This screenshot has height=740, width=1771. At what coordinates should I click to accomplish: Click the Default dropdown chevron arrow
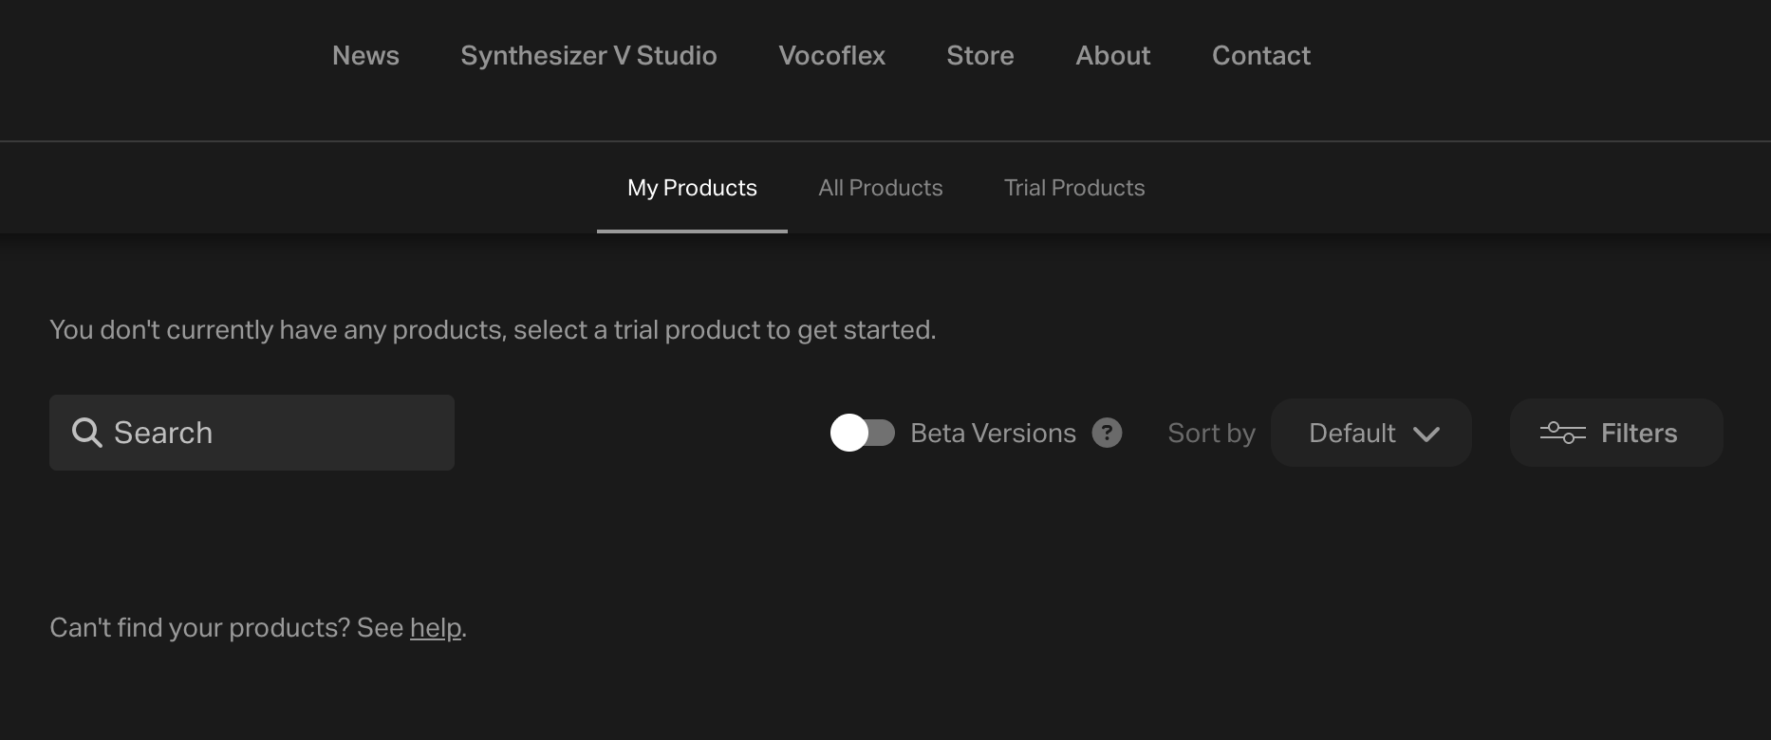point(1426,434)
